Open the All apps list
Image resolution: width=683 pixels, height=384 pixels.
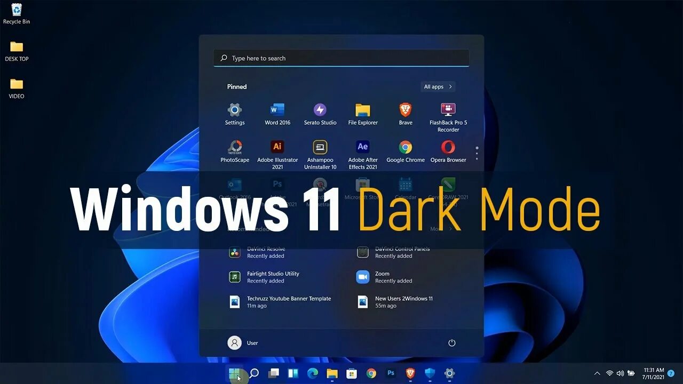pyautogui.click(x=437, y=86)
